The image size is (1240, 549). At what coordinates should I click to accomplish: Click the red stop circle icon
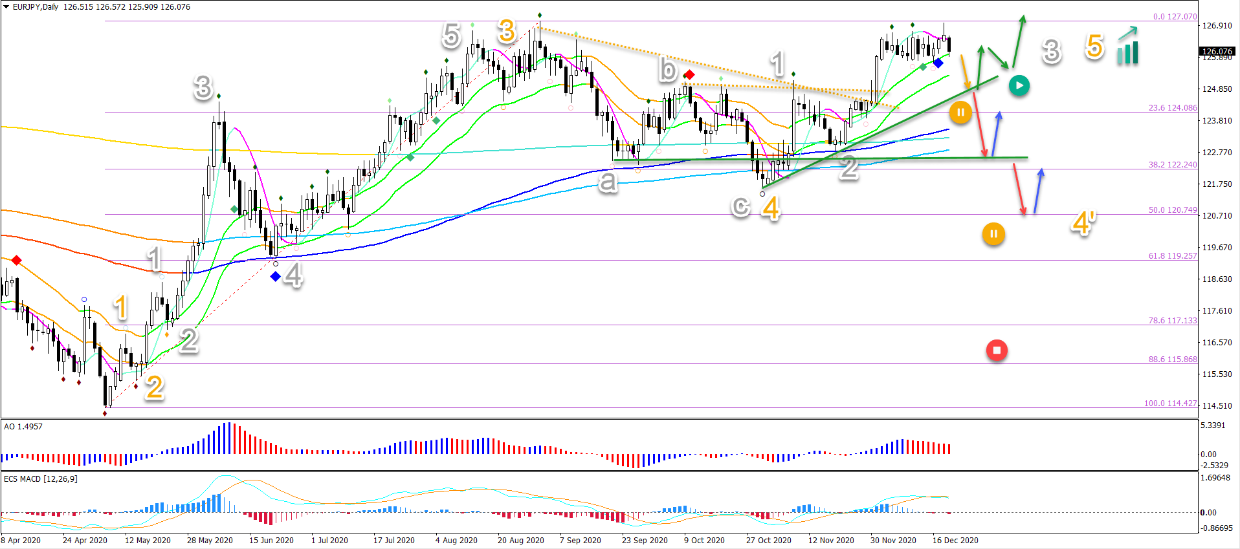(997, 350)
